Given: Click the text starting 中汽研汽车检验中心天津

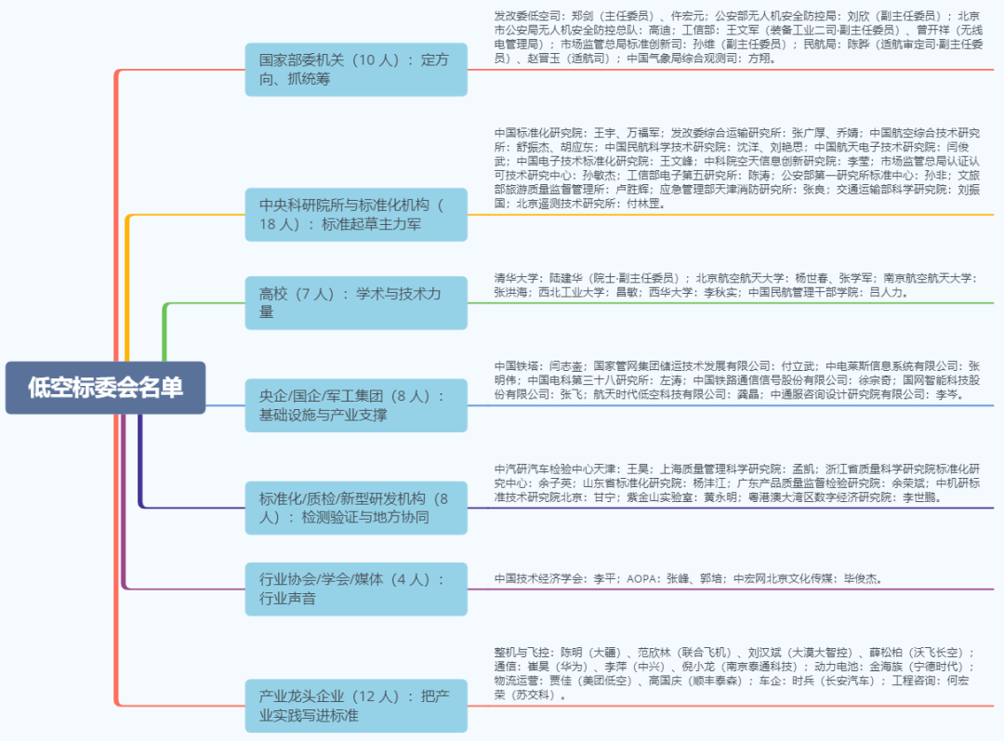Looking at the screenshot, I should (737, 483).
